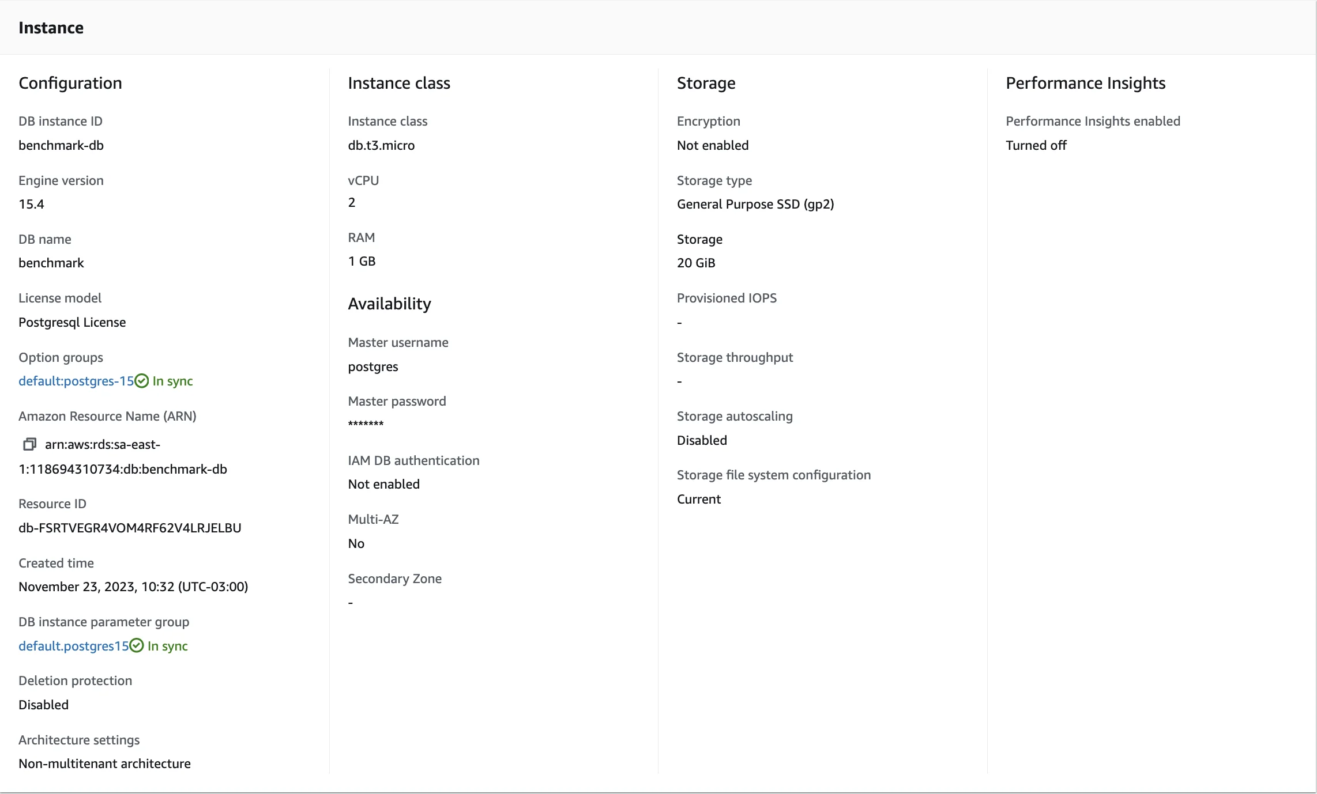Click the General Purpose SSD (gp2) storage type

click(755, 204)
